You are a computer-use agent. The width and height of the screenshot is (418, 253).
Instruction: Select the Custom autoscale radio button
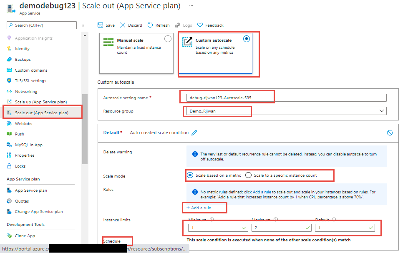tap(246, 39)
